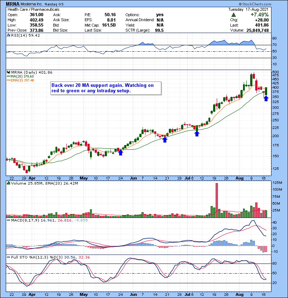Click the 475 label on price axis
This screenshot has width=288, height=298.
pyautogui.click(x=276, y=75)
